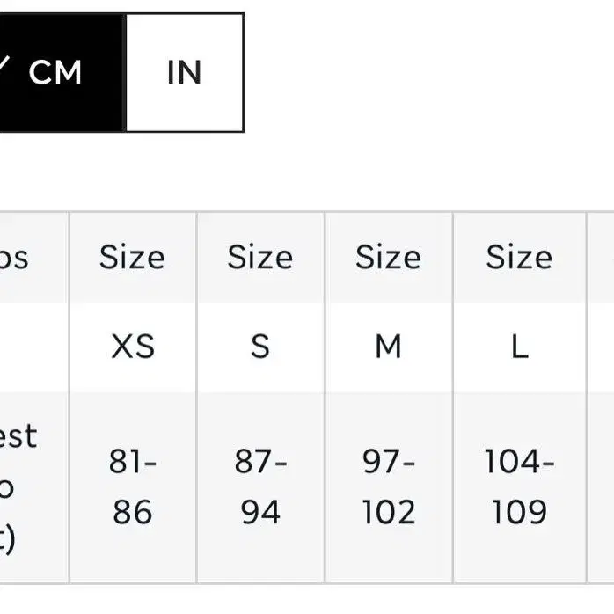Select the 81-86 chest measurement
614x614 pixels.
133,486
